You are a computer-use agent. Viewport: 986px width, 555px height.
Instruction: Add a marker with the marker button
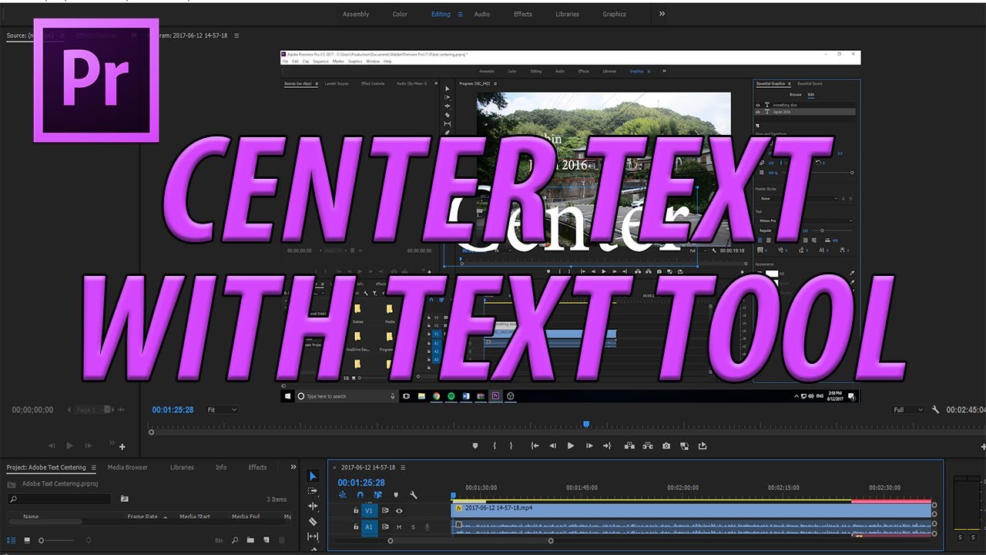[476, 446]
